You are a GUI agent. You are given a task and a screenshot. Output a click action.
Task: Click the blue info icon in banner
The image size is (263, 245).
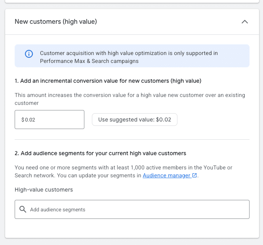pyautogui.click(x=29, y=54)
